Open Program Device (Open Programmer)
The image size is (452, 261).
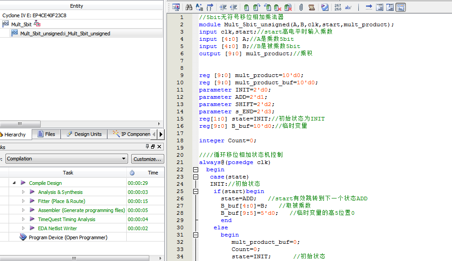pos(68,237)
